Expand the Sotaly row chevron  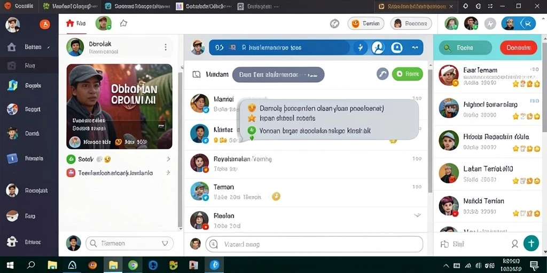coord(168,159)
